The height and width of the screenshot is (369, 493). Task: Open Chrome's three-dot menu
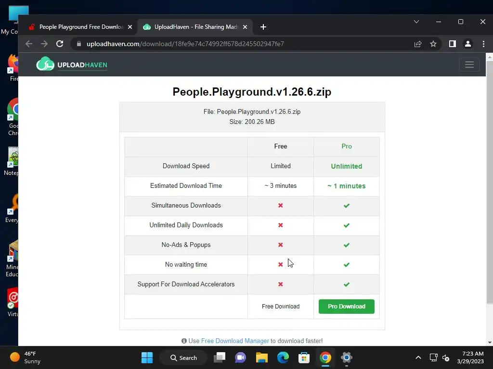pos(483,44)
